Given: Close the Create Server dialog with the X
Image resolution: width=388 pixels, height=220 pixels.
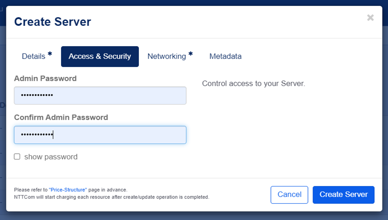Looking at the screenshot, I should (370, 18).
